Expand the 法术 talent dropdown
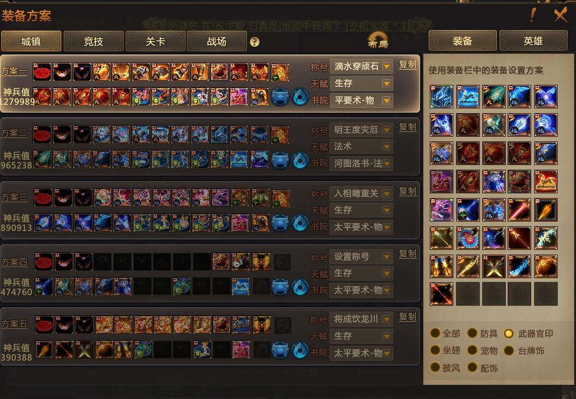The width and height of the screenshot is (576, 399). pyautogui.click(x=361, y=147)
